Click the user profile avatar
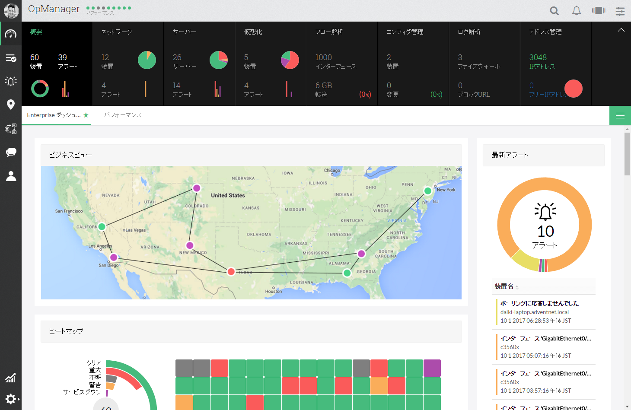Viewport: 631px width, 410px height. (11, 11)
